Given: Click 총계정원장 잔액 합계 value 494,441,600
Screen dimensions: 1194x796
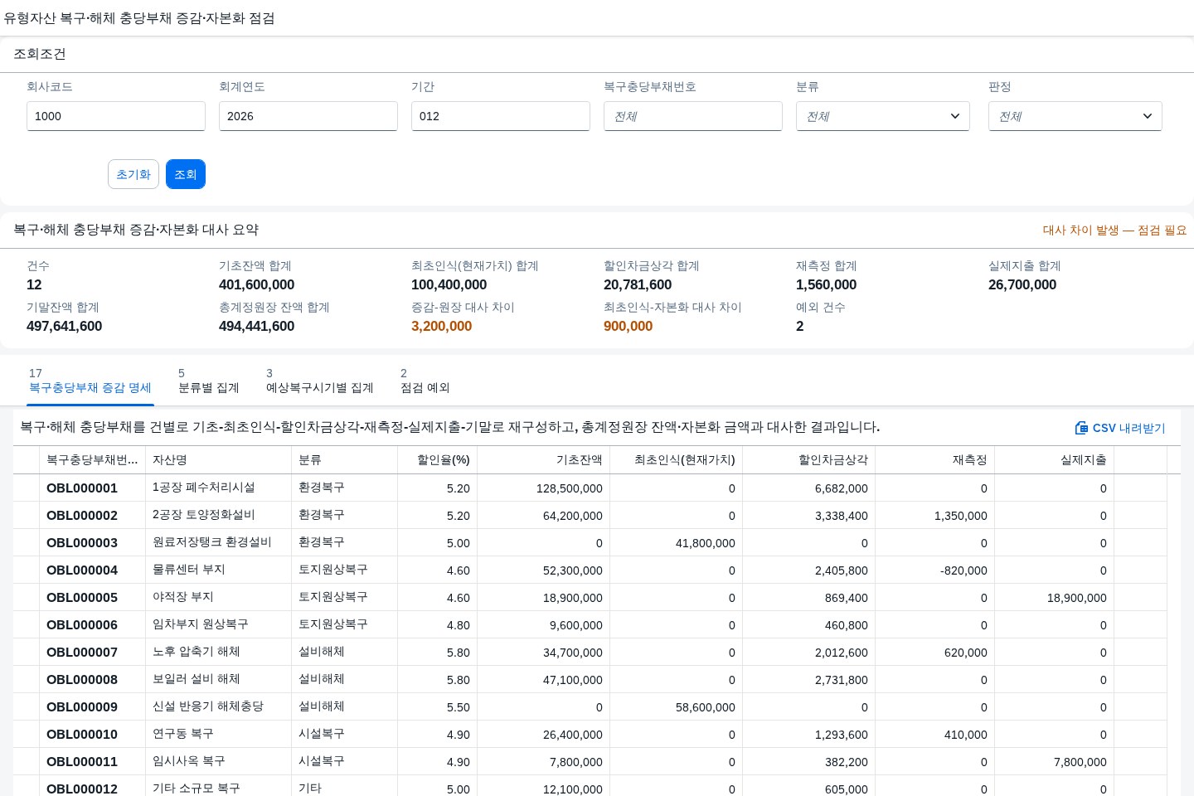Looking at the screenshot, I should [257, 327].
